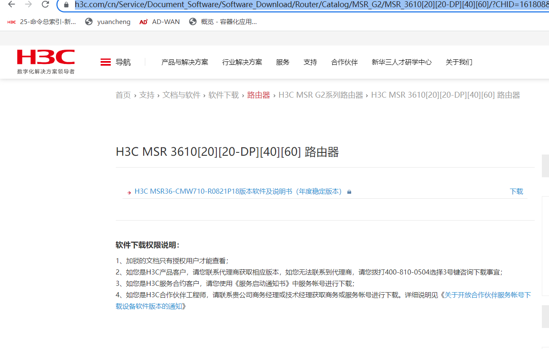Click the last breadcrumb H3C MSR 3610 路由器
Screen dimensions: 549x349
445,95
